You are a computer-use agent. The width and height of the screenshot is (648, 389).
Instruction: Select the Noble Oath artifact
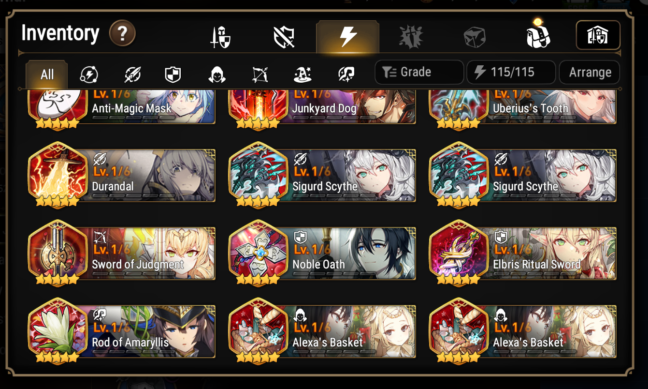click(322, 253)
